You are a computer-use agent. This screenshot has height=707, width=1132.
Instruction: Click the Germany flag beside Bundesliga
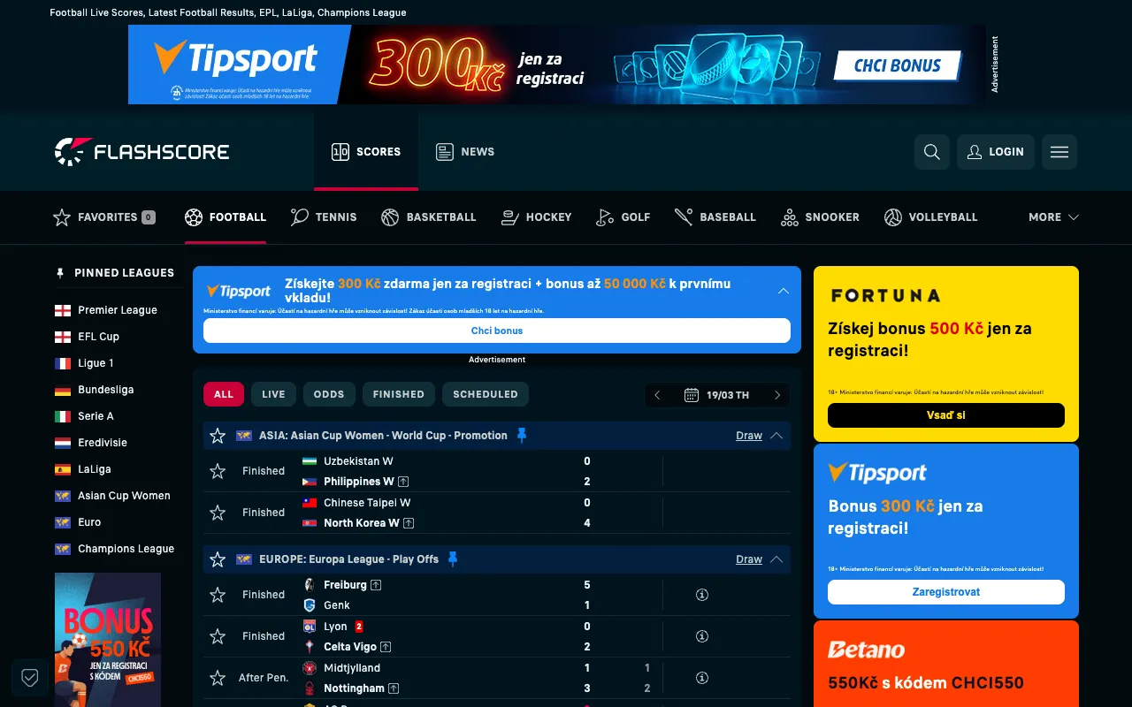[63, 390]
